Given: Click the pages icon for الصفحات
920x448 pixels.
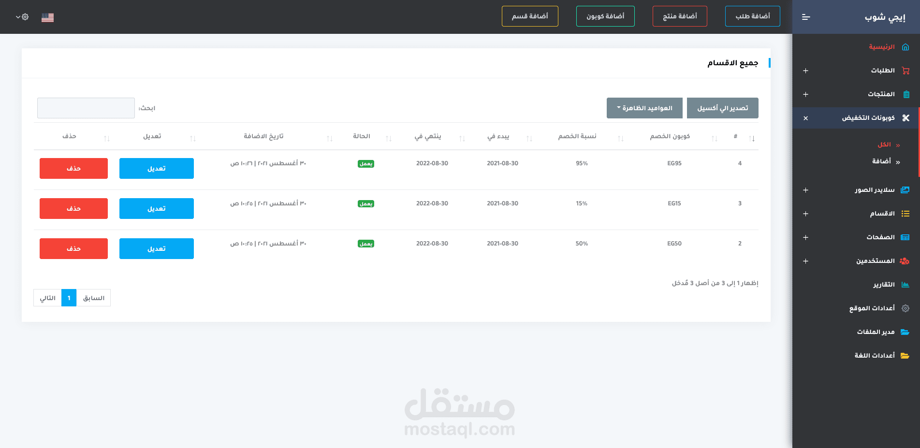Looking at the screenshot, I should (905, 237).
